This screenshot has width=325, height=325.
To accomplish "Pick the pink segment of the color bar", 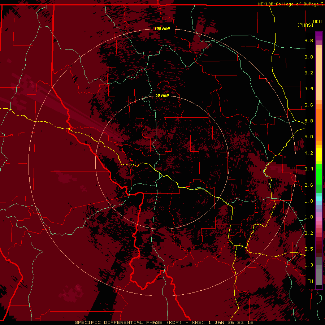I will [x=319, y=219].
